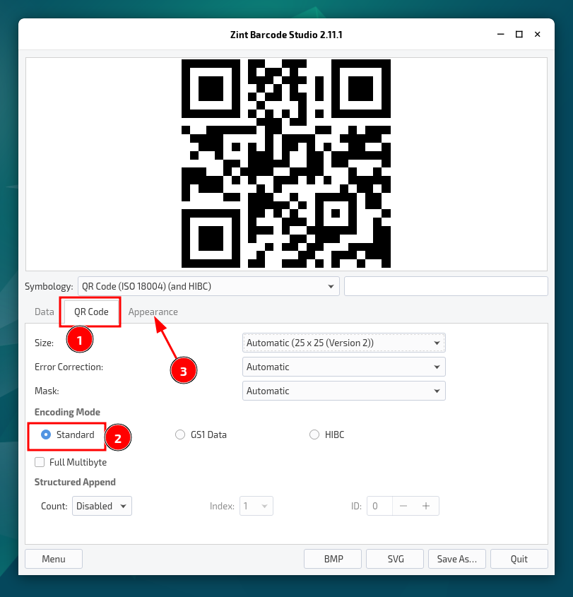Open the disabled Index dropdown
The image size is (573, 597).
point(256,506)
